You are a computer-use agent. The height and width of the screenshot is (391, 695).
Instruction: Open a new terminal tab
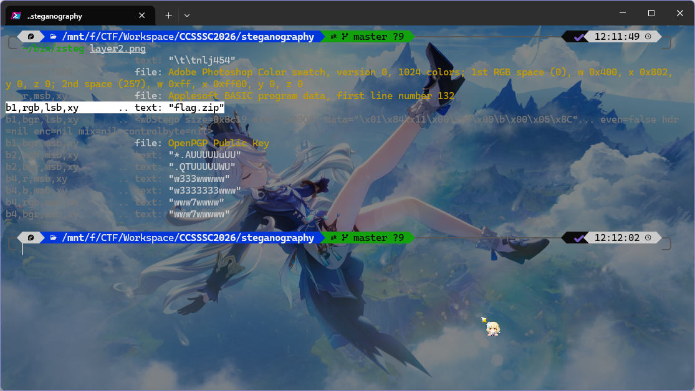click(x=168, y=15)
